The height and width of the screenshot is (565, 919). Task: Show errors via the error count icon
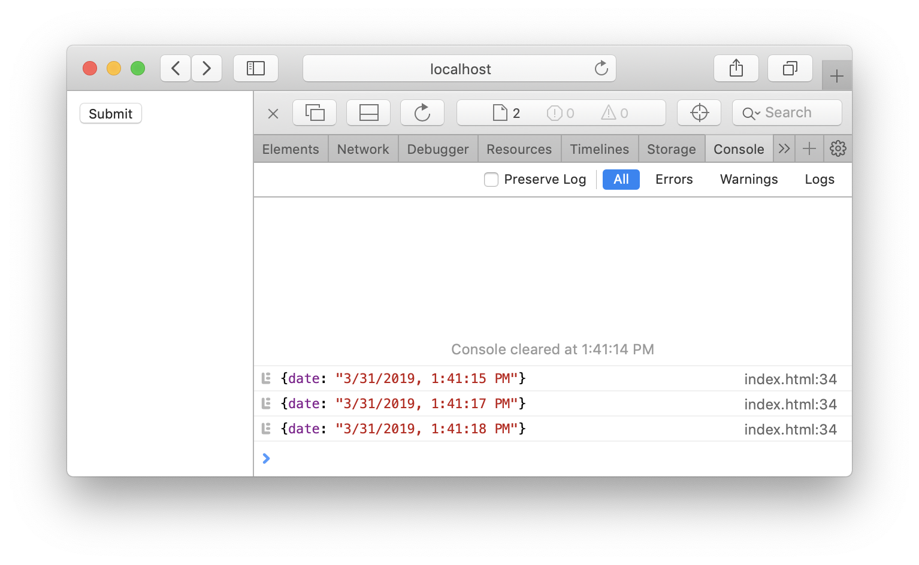[x=554, y=113]
